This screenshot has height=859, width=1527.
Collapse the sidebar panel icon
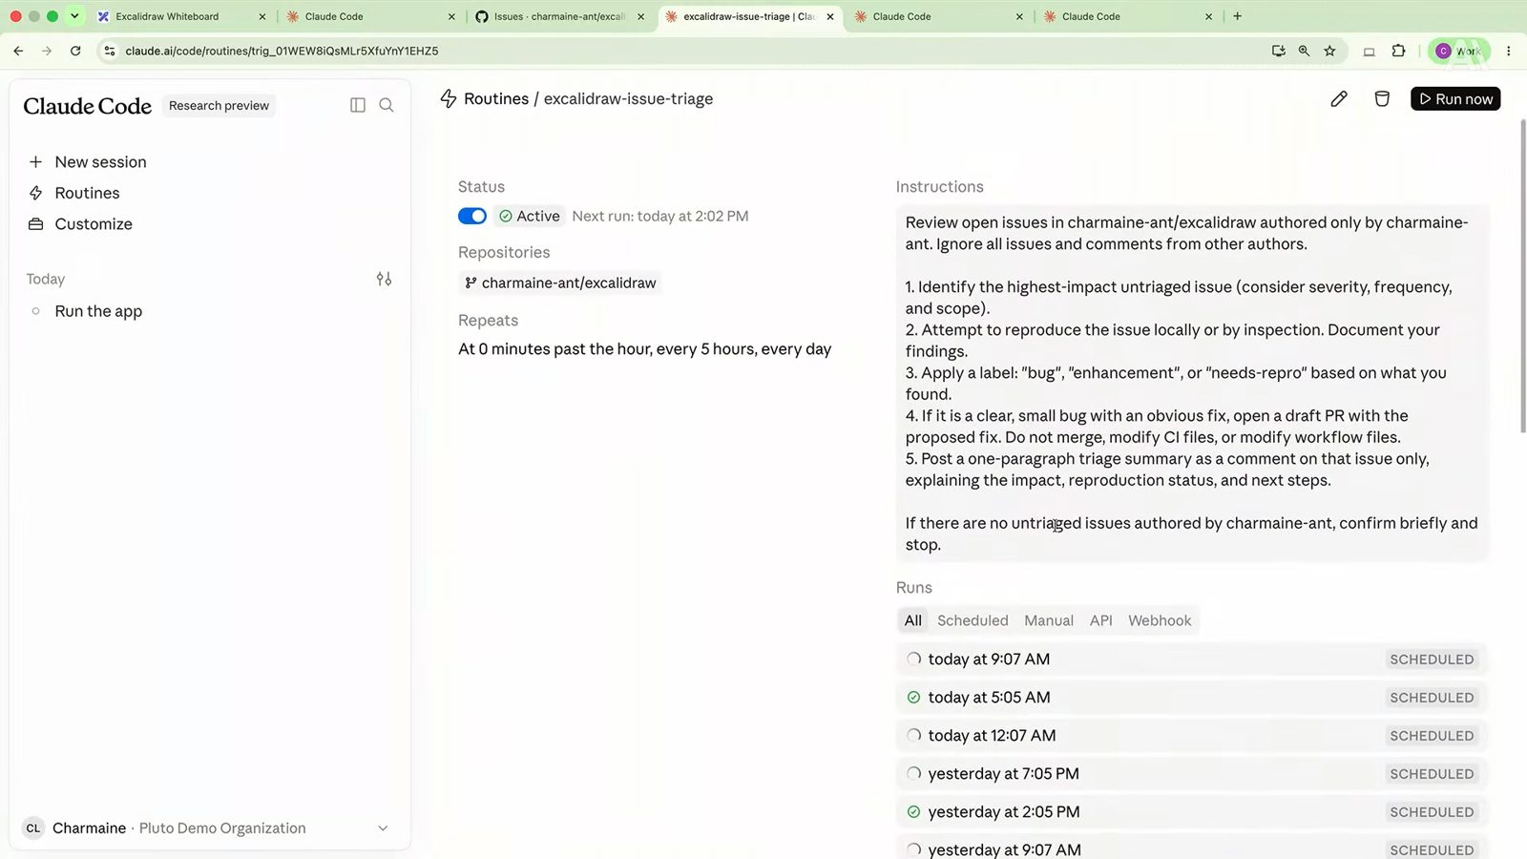358,105
